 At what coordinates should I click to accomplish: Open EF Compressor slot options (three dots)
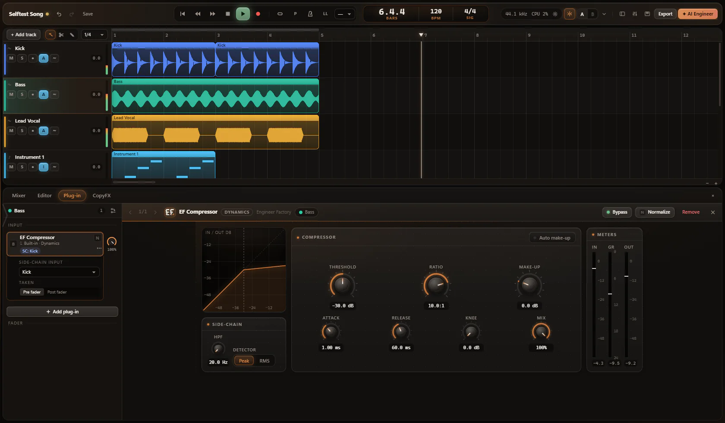click(99, 248)
